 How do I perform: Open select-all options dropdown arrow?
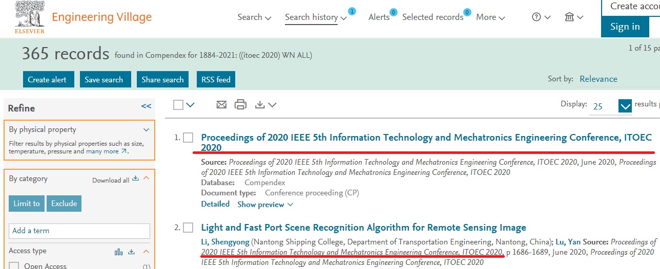click(x=191, y=105)
